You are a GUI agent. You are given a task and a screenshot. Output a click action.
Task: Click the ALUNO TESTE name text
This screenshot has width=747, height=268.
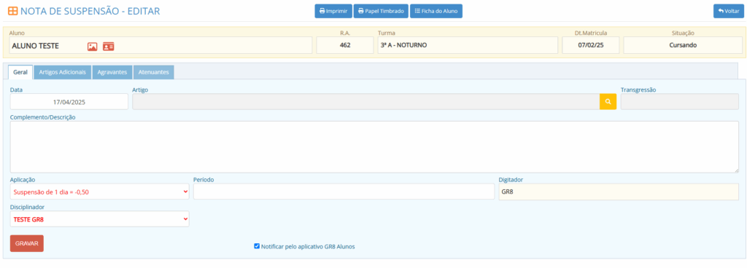(x=35, y=46)
